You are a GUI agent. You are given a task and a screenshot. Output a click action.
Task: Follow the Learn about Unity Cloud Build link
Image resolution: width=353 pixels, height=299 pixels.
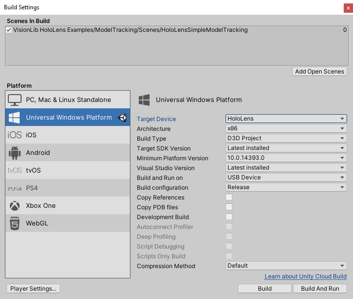click(x=305, y=276)
